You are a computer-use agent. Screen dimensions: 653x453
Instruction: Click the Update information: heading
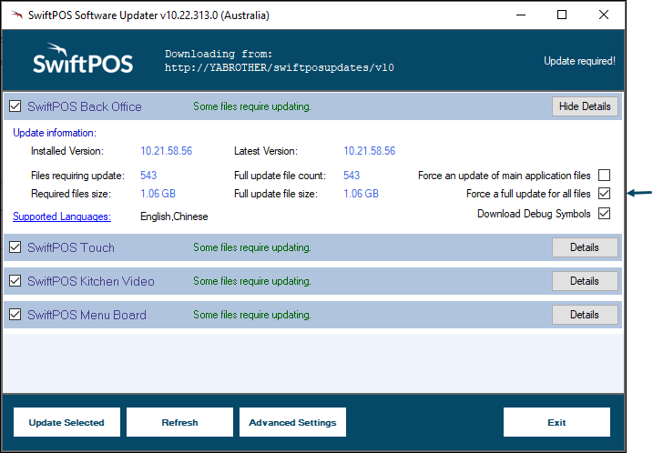[x=55, y=133]
